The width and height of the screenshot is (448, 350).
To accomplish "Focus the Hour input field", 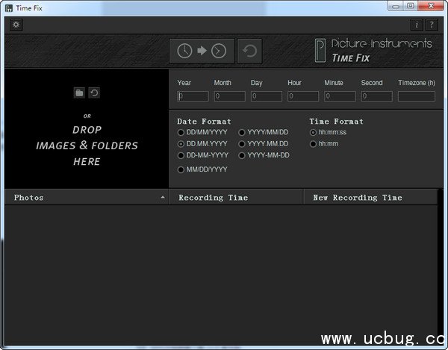I will [303, 96].
